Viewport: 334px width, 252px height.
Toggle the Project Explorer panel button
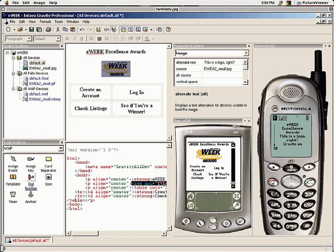click(x=123, y=29)
